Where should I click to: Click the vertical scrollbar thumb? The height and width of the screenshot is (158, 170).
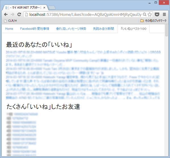click(x=167, y=30)
